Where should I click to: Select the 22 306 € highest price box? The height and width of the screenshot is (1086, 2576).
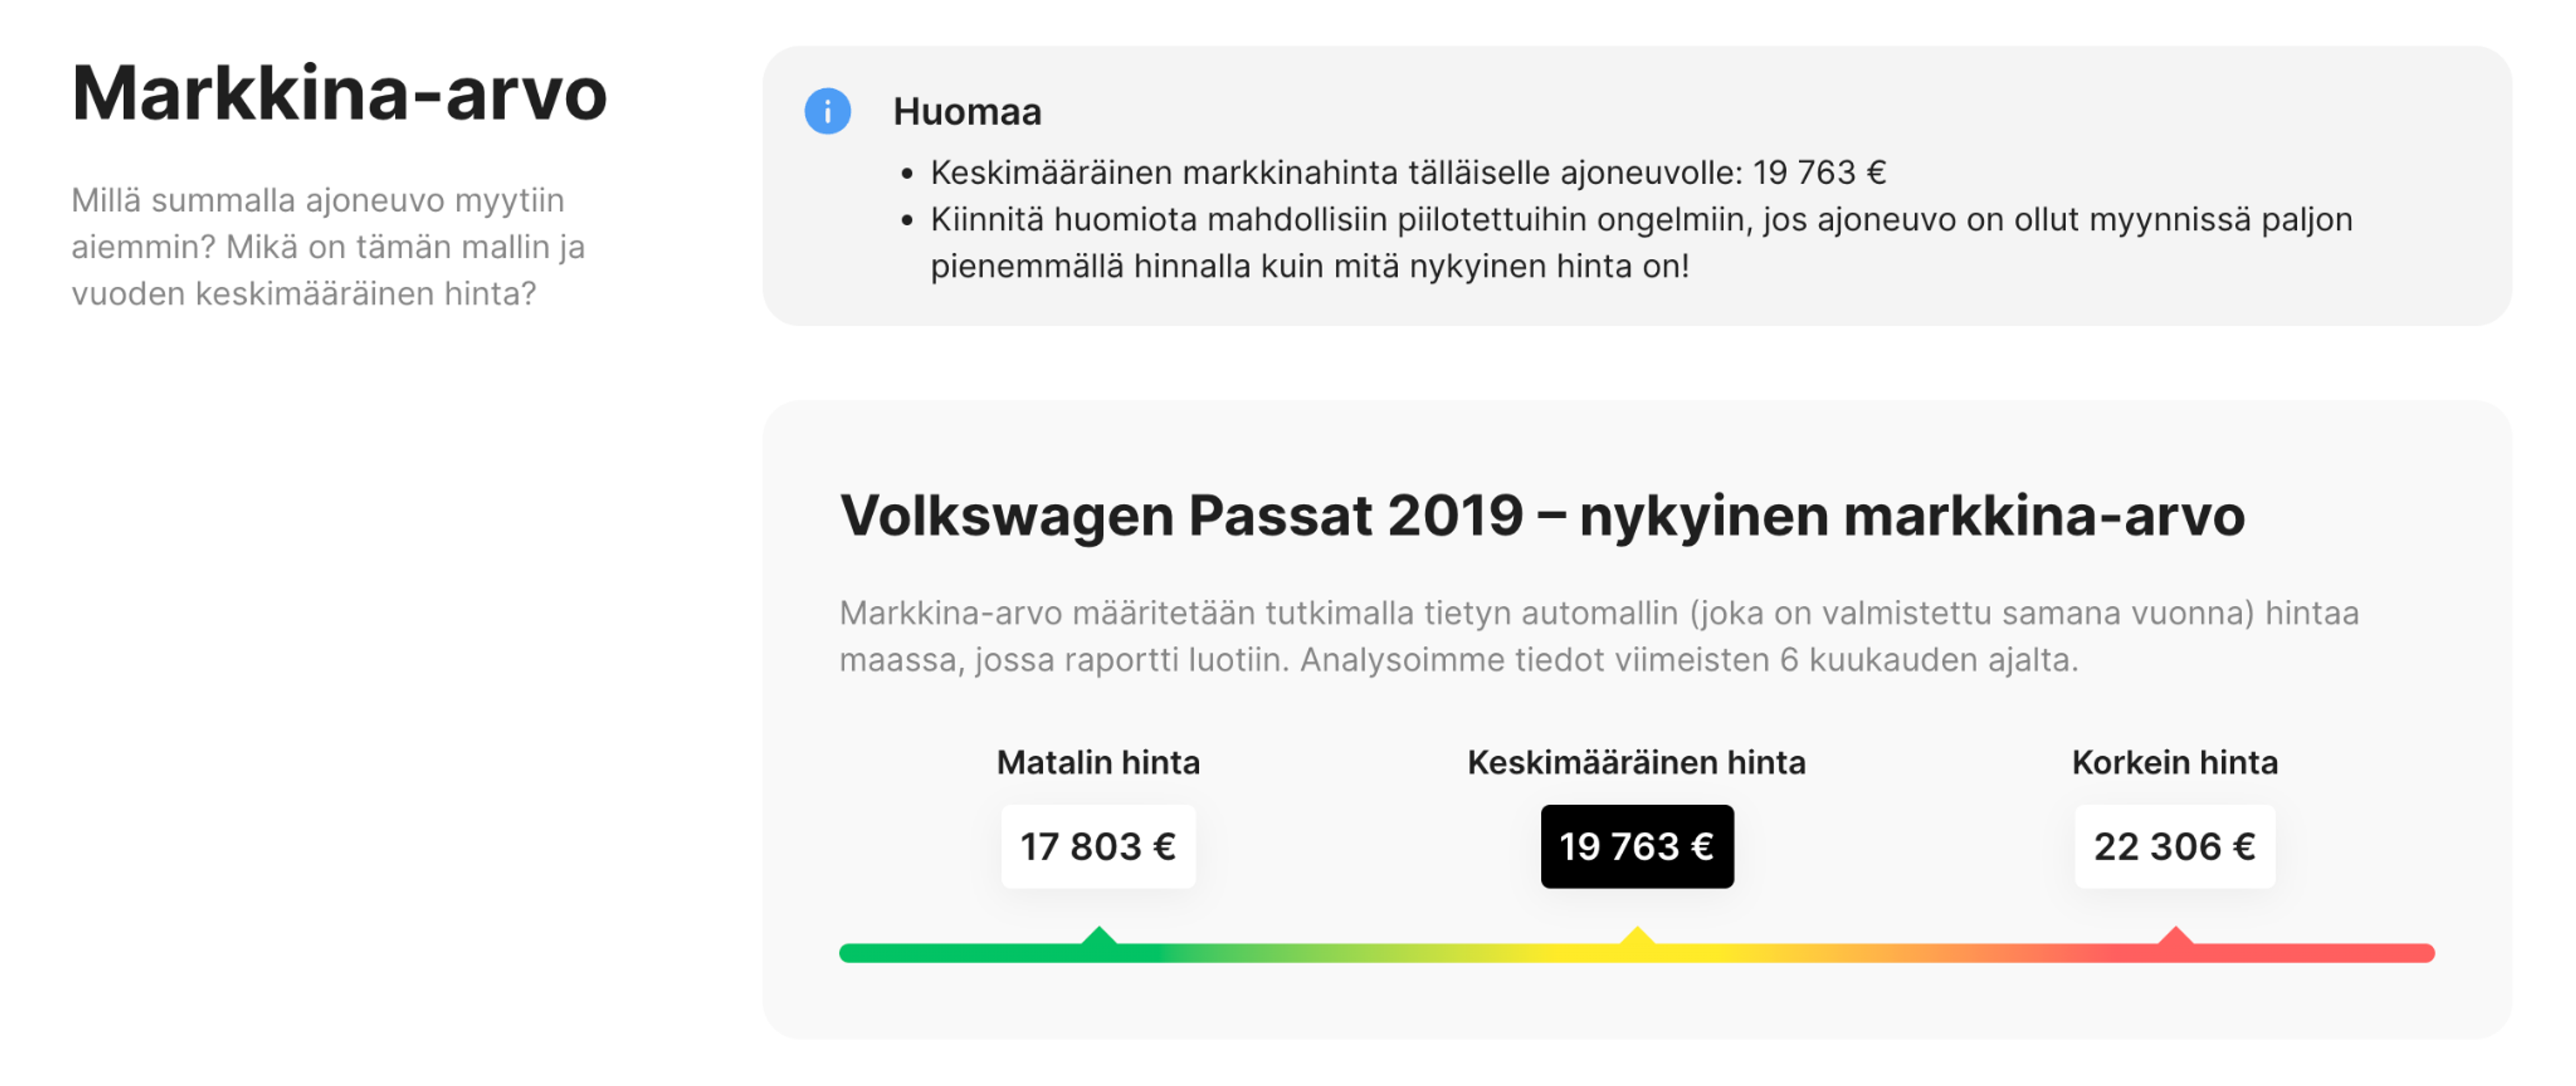pyautogui.click(x=2175, y=846)
